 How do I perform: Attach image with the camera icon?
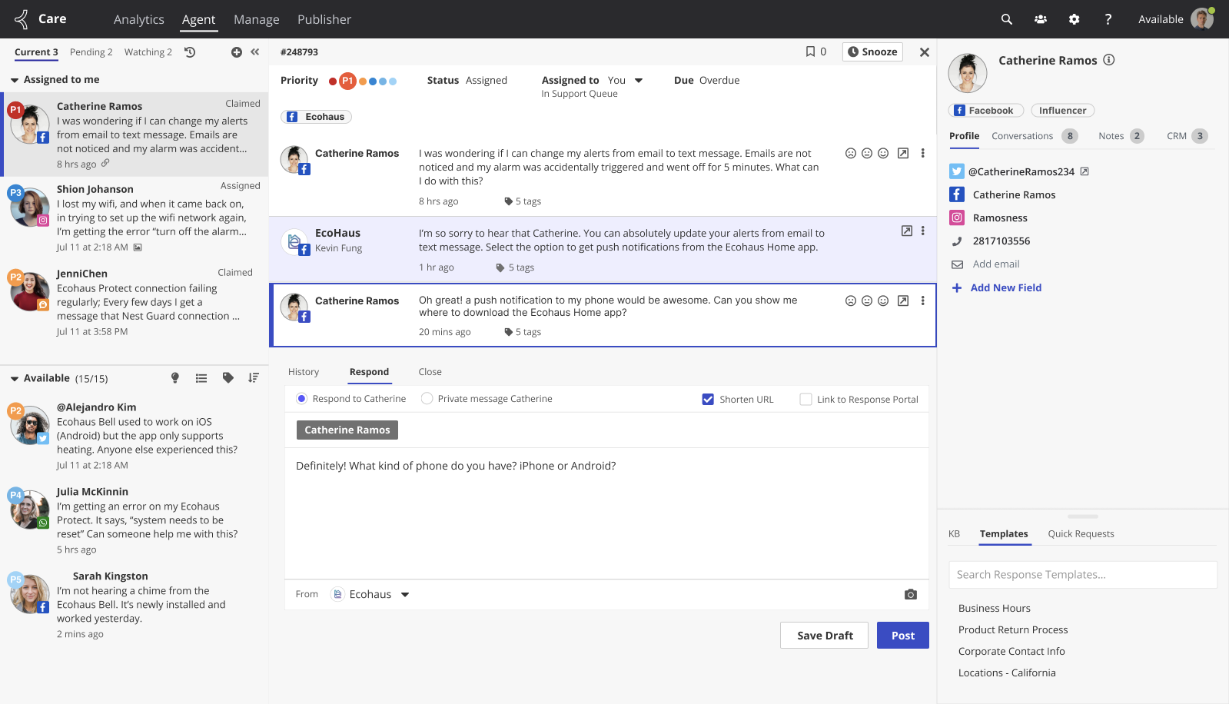click(911, 594)
